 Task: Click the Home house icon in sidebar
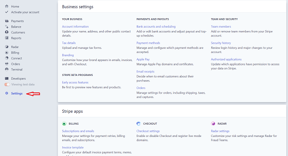click(7, 6)
